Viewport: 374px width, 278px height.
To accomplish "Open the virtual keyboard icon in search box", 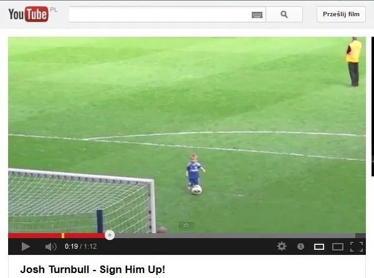I will coord(257,15).
